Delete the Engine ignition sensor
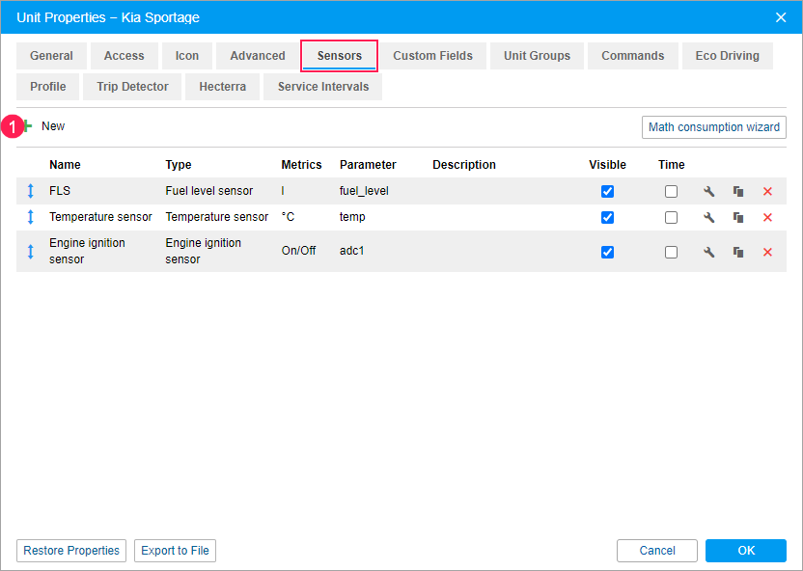803x571 pixels. pos(767,253)
